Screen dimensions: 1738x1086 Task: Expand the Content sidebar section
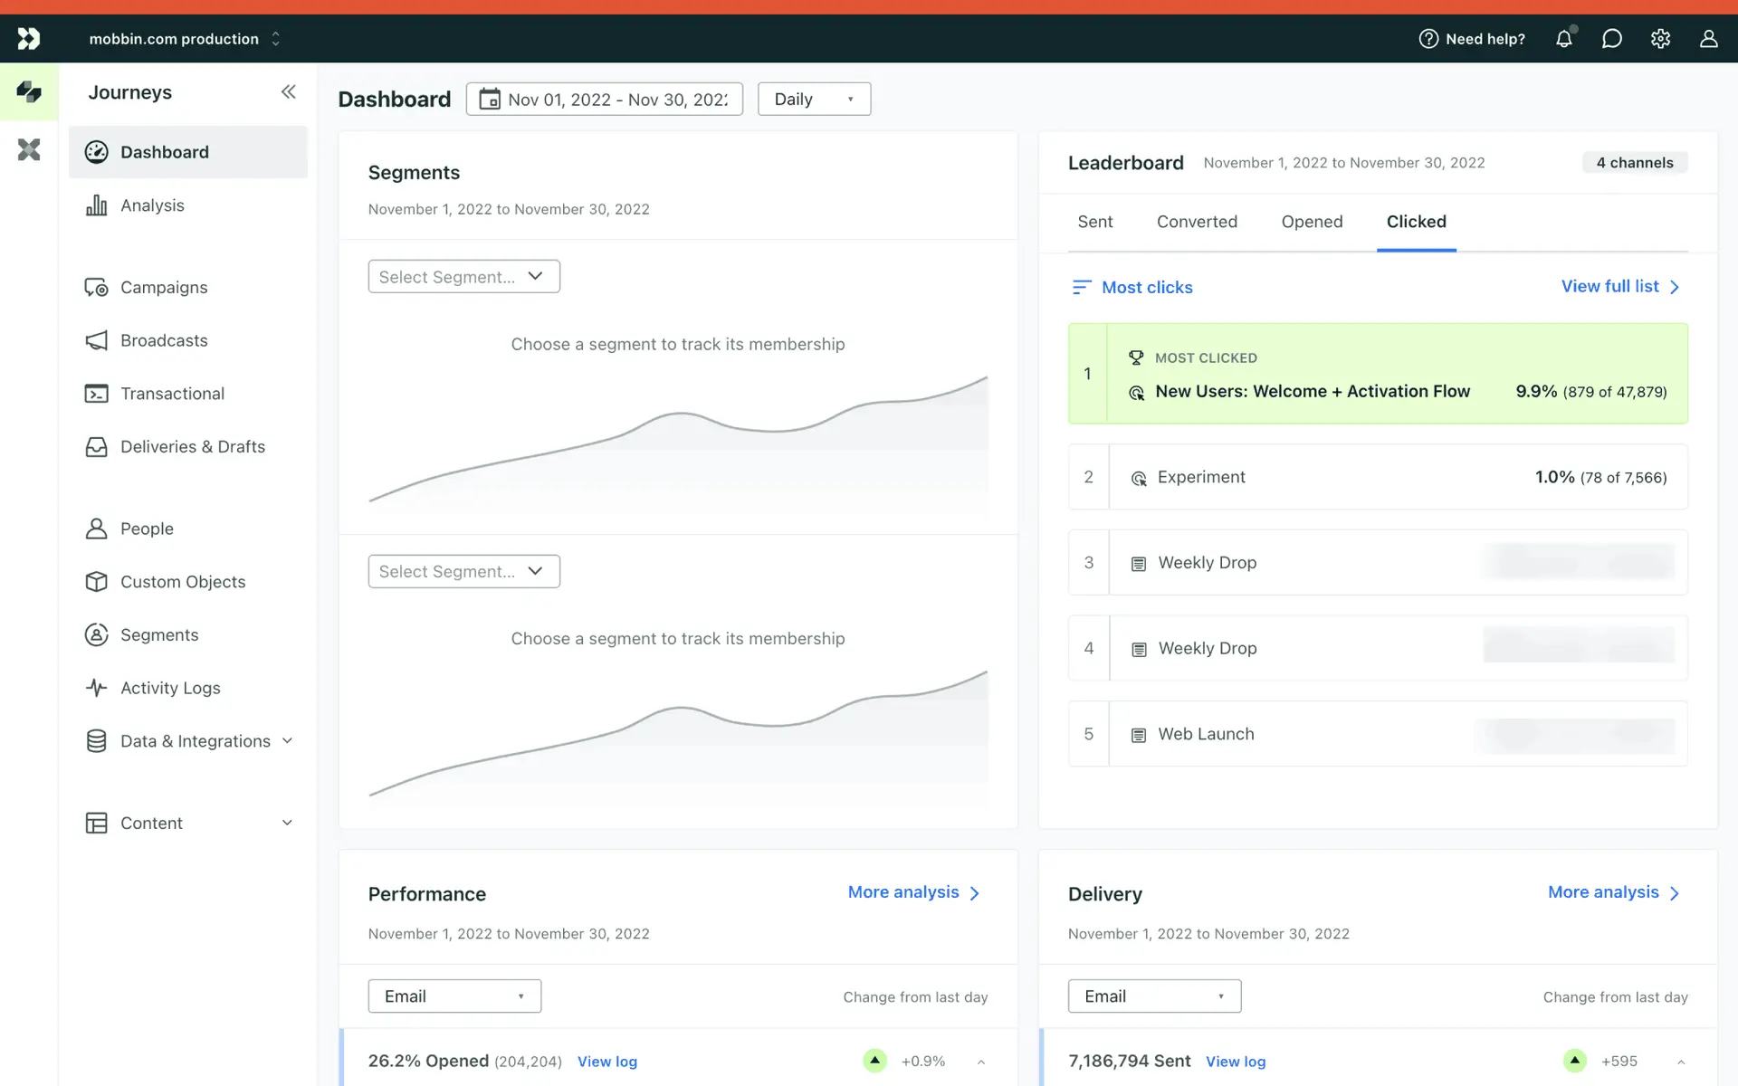click(287, 823)
